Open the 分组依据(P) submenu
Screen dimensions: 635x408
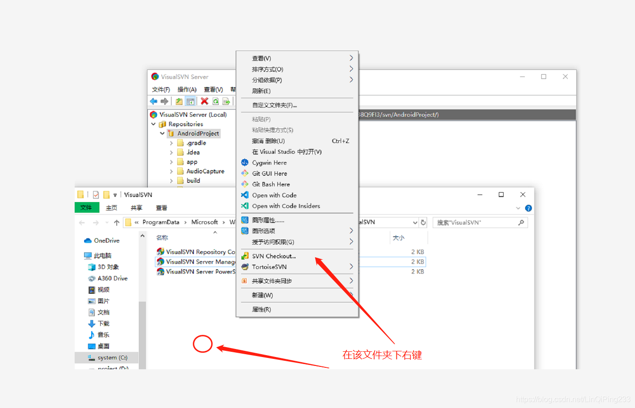[297, 80]
